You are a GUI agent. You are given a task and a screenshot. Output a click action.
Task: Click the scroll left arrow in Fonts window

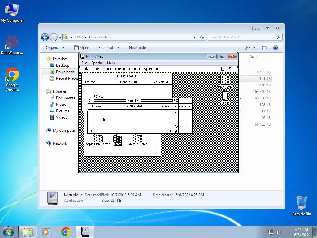tap(90, 131)
